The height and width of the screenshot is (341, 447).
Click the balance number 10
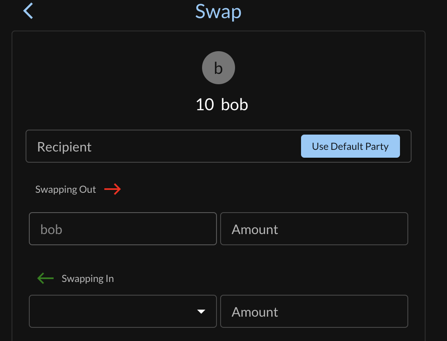[205, 105]
